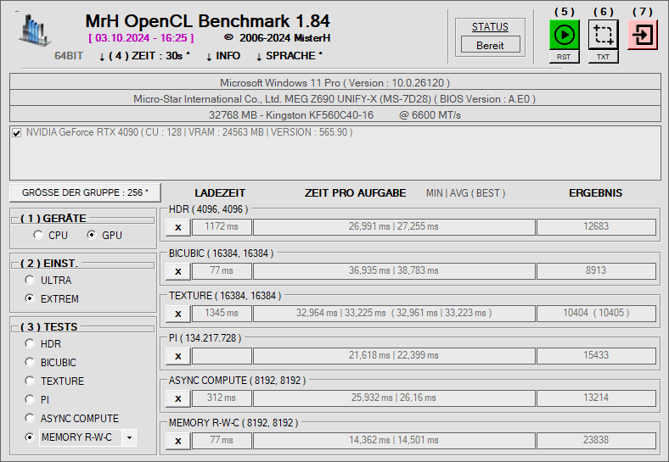Click the TXT export button
This screenshot has width=669, height=462.
click(x=603, y=57)
